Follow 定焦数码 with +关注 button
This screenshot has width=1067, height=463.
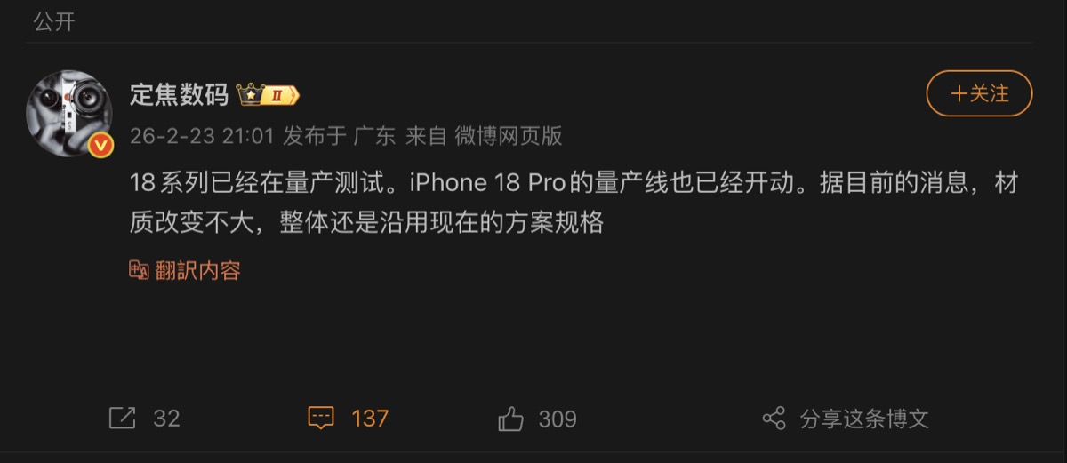pos(979,93)
